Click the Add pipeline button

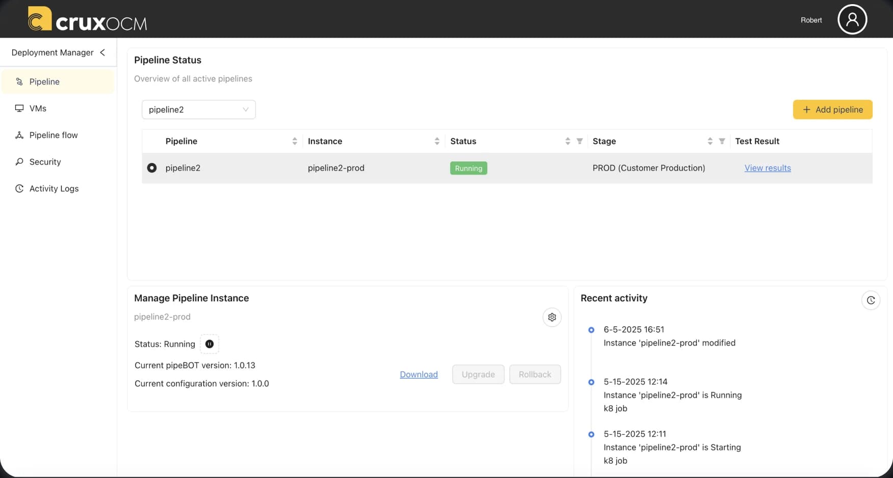(x=832, y=109)
